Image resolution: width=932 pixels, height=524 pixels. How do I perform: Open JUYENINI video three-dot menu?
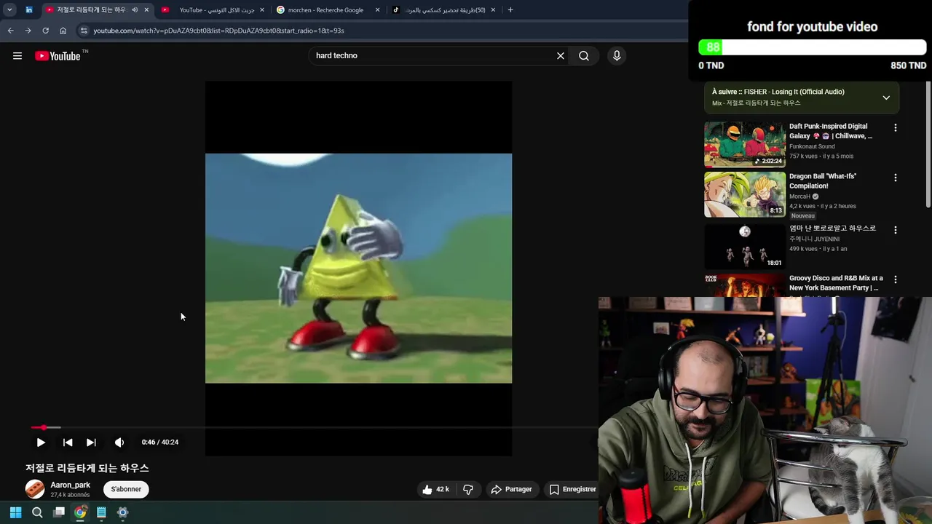point(896,230)
